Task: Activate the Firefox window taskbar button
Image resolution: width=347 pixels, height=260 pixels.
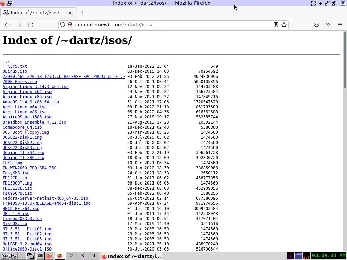Action: tap(131, 256)
